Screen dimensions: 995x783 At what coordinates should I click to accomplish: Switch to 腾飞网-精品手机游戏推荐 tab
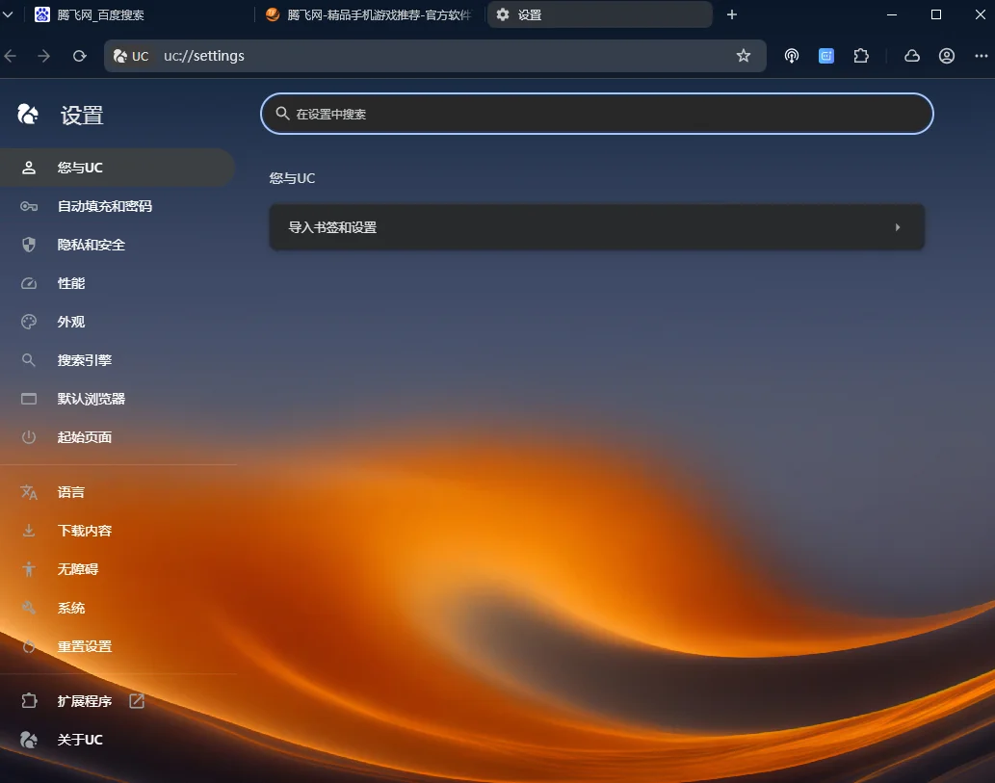point(371,14)
